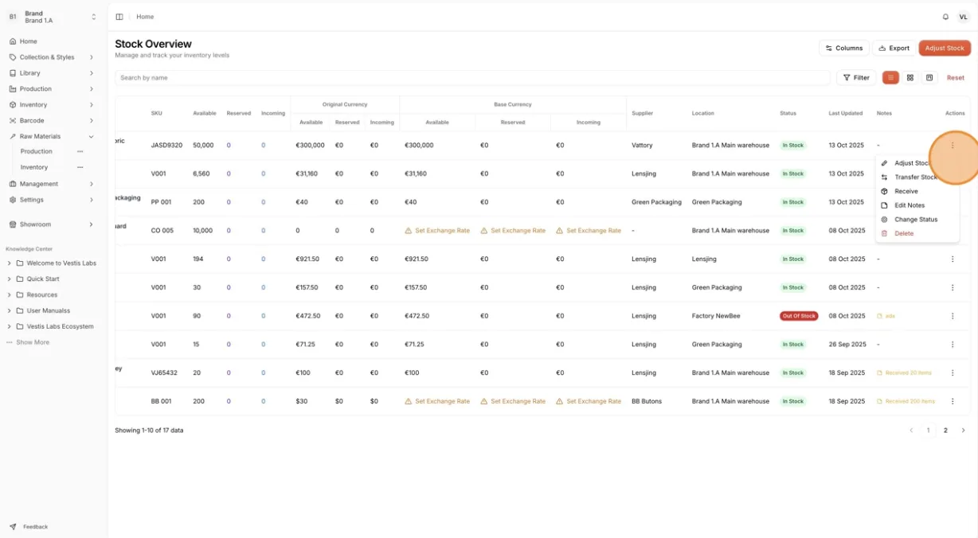The width and height of the screenshot is (978, 538).
Task: Set Exchange Rate for CO 005 available
Action: click(437, 231)
